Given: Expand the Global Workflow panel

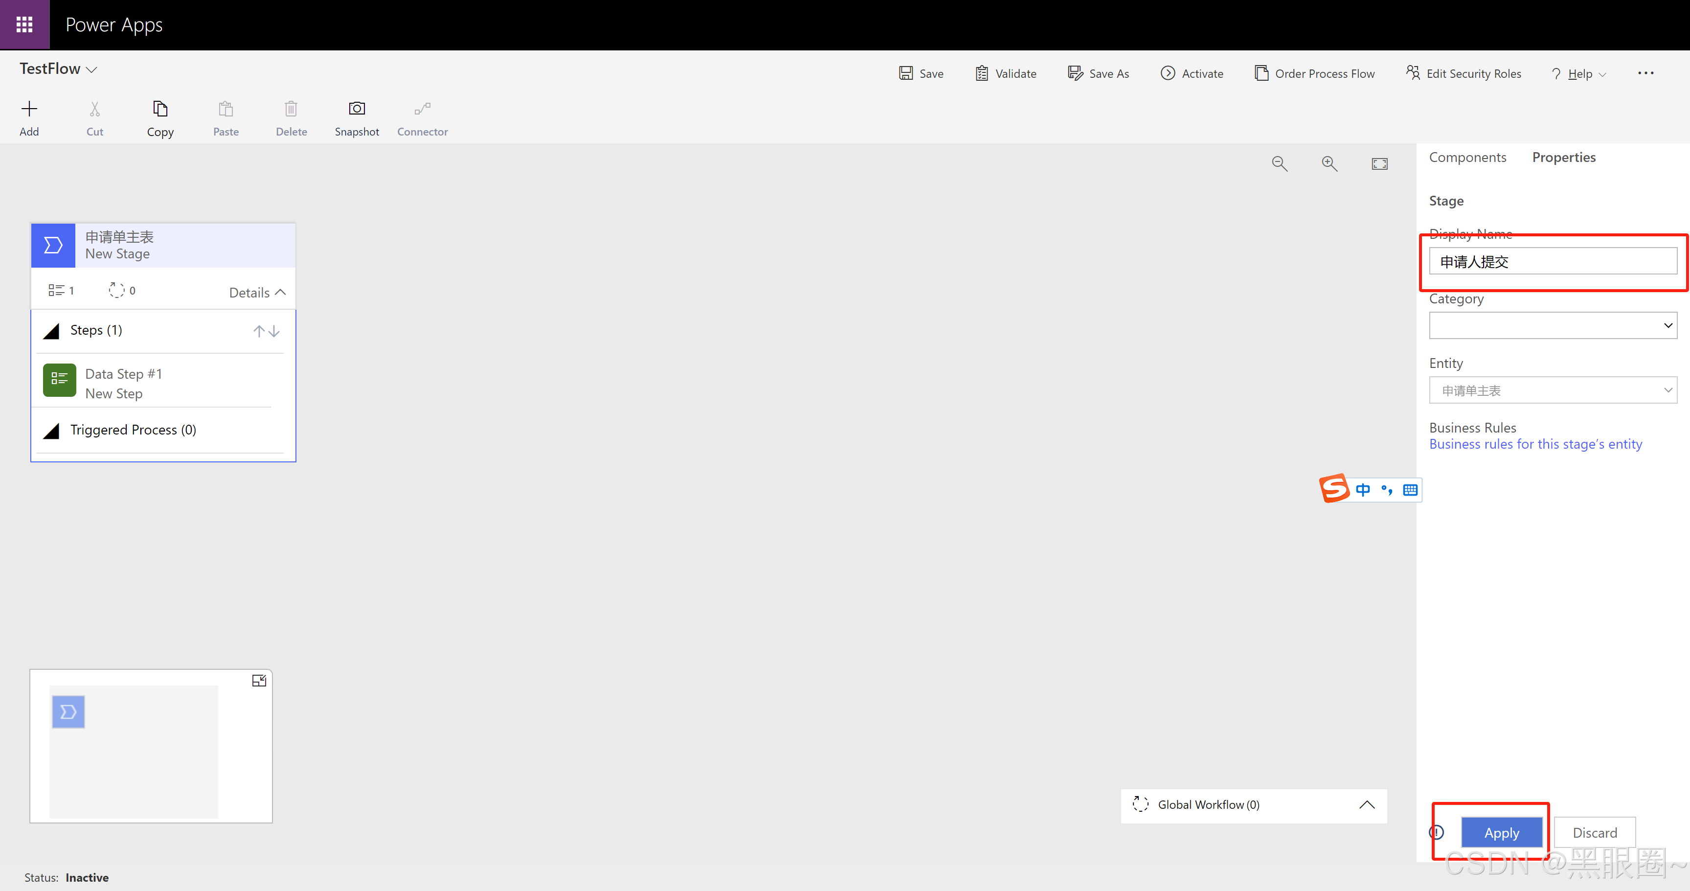Looking at the screenshot, I should (x=1367, y=805).
